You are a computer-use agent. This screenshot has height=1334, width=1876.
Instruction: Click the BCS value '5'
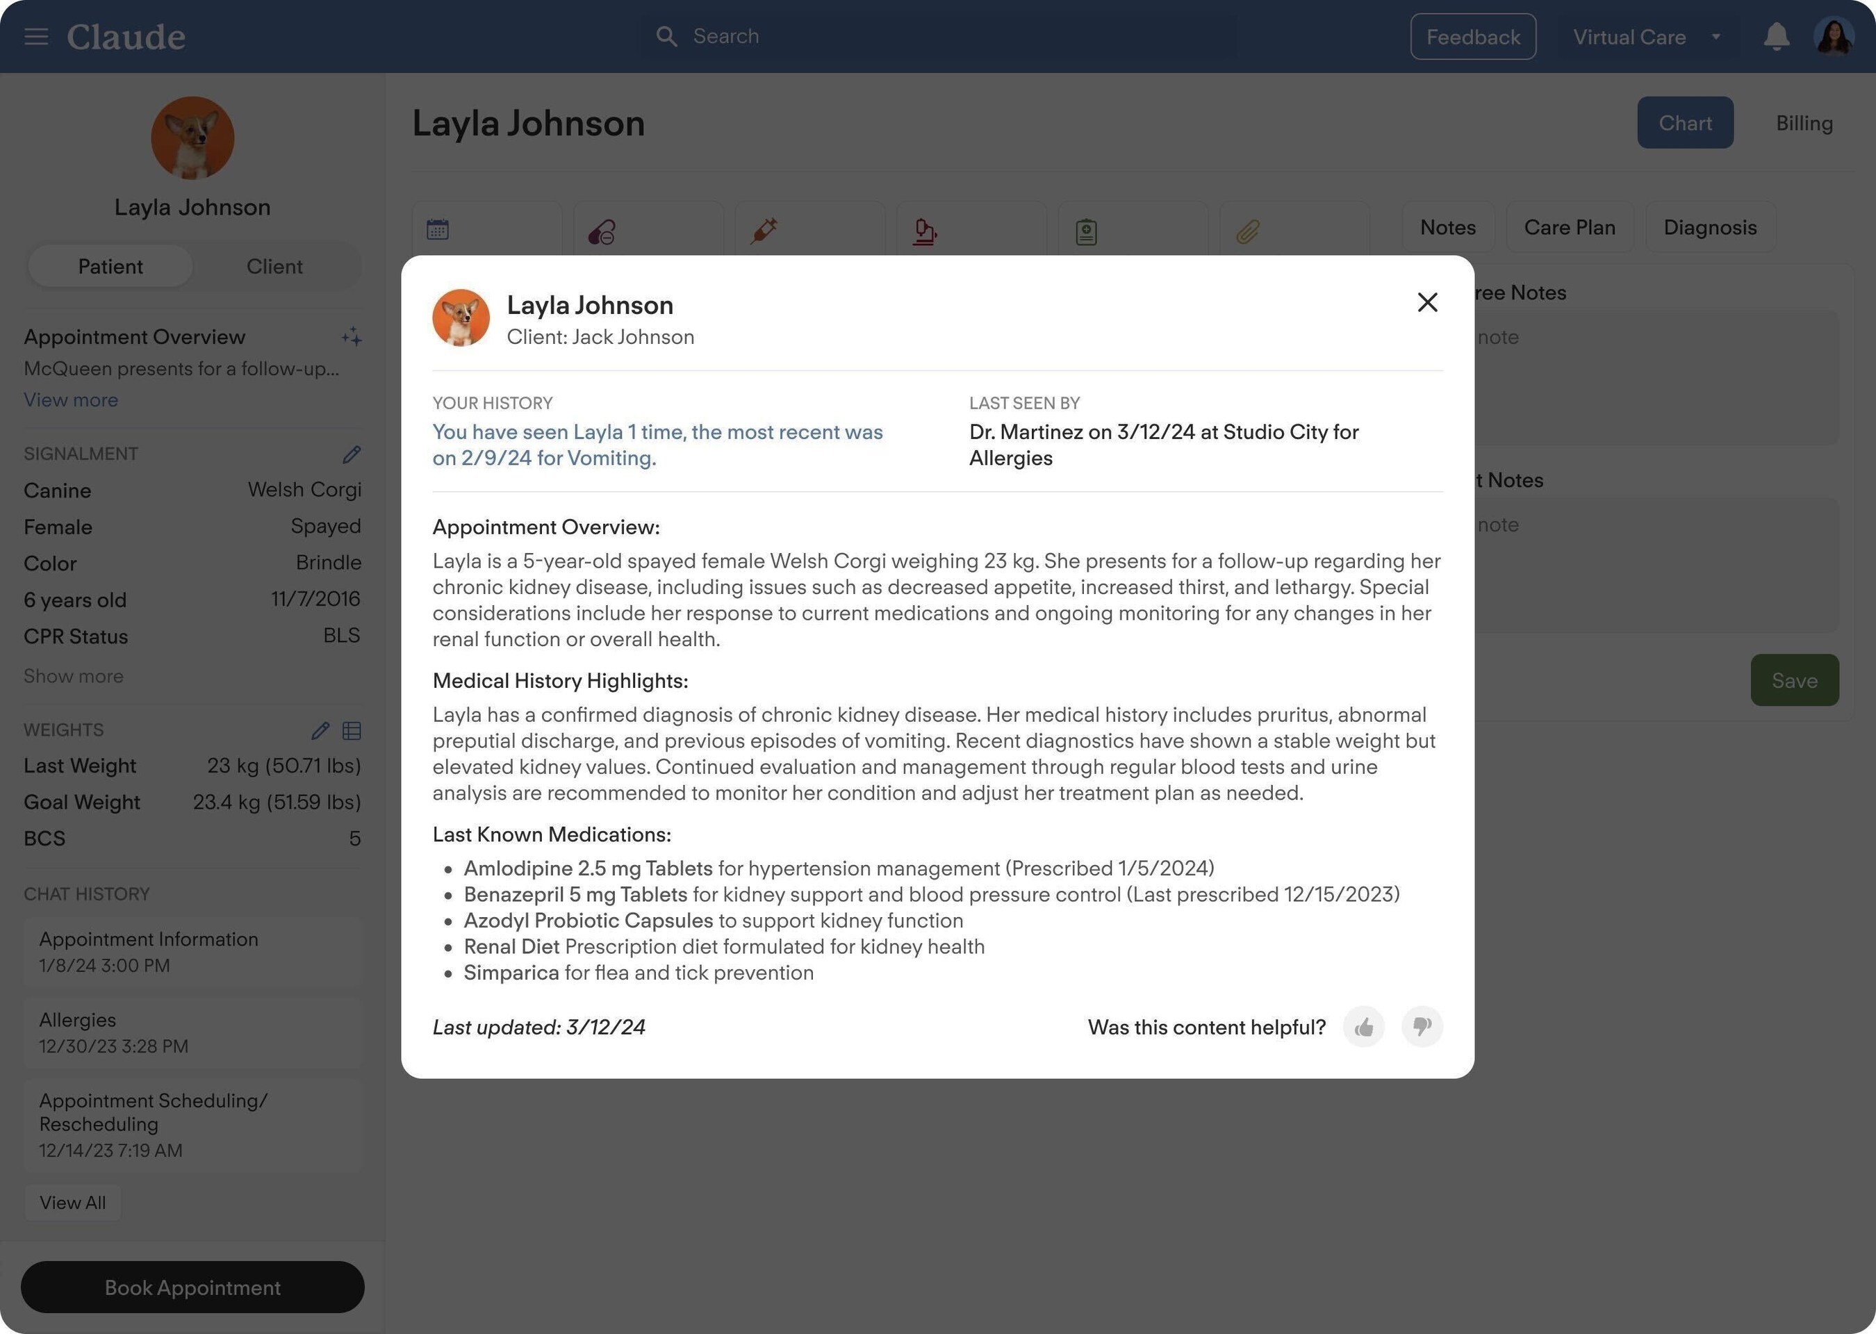coord(355,839)
